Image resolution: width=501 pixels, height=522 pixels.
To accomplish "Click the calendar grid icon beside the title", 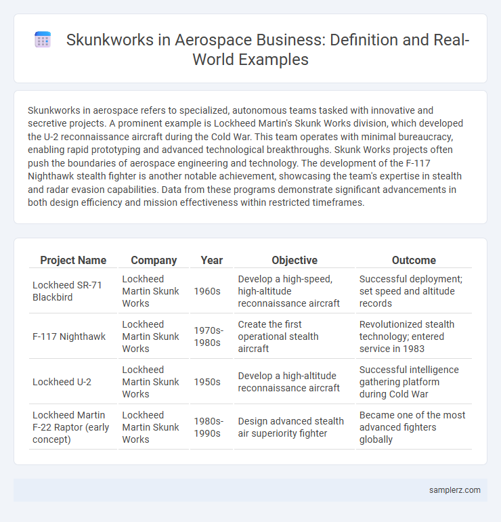I will tap(43, 40).
